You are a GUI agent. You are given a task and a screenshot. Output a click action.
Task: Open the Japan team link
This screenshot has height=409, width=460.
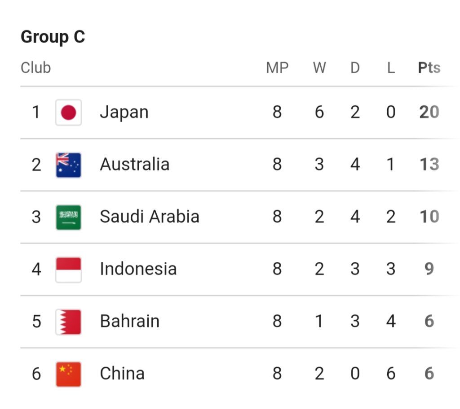click(124, 112)
